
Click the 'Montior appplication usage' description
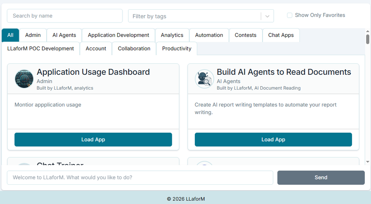pos(48,105)
